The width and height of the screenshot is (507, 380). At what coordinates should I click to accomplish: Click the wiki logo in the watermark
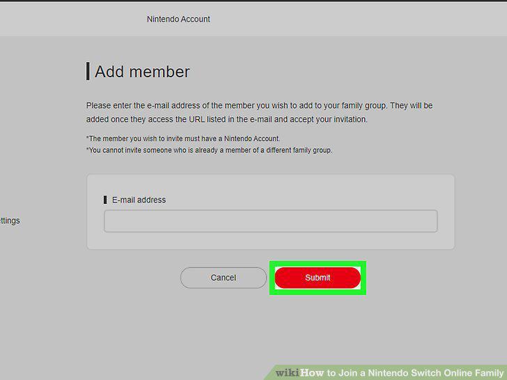tap(287, 372)
